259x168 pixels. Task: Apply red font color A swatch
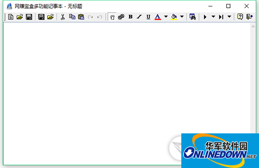pos(158,17)
